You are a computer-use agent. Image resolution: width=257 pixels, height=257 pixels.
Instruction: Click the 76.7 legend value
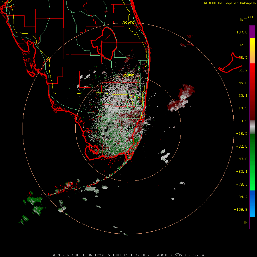(243, 57)
